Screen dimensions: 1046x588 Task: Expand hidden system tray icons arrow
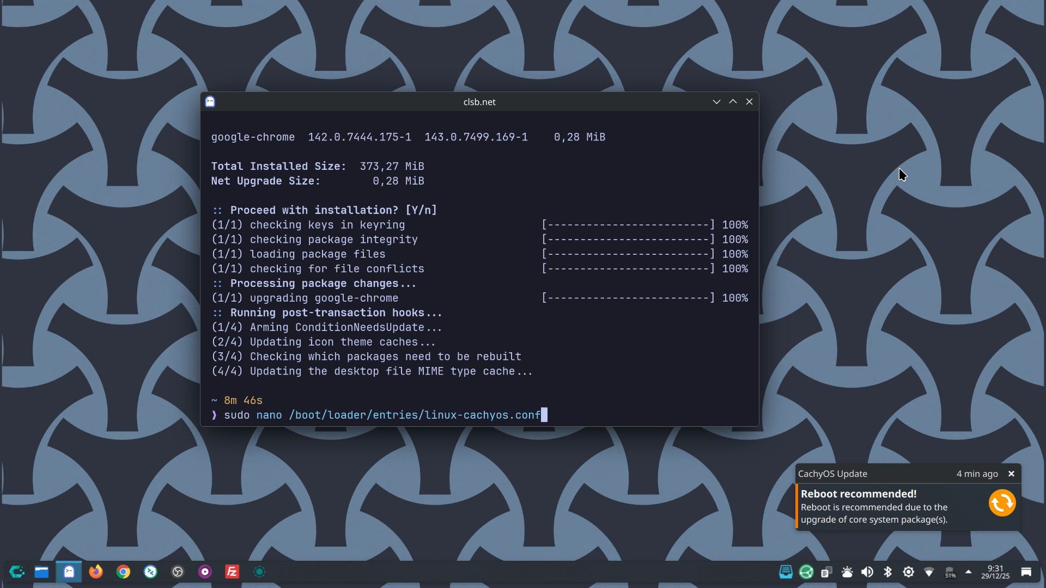click(x=968, y=572)
